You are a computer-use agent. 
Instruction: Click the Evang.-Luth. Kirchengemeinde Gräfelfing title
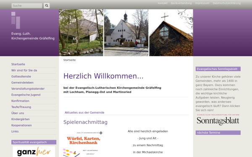click(x=33, y=36)
